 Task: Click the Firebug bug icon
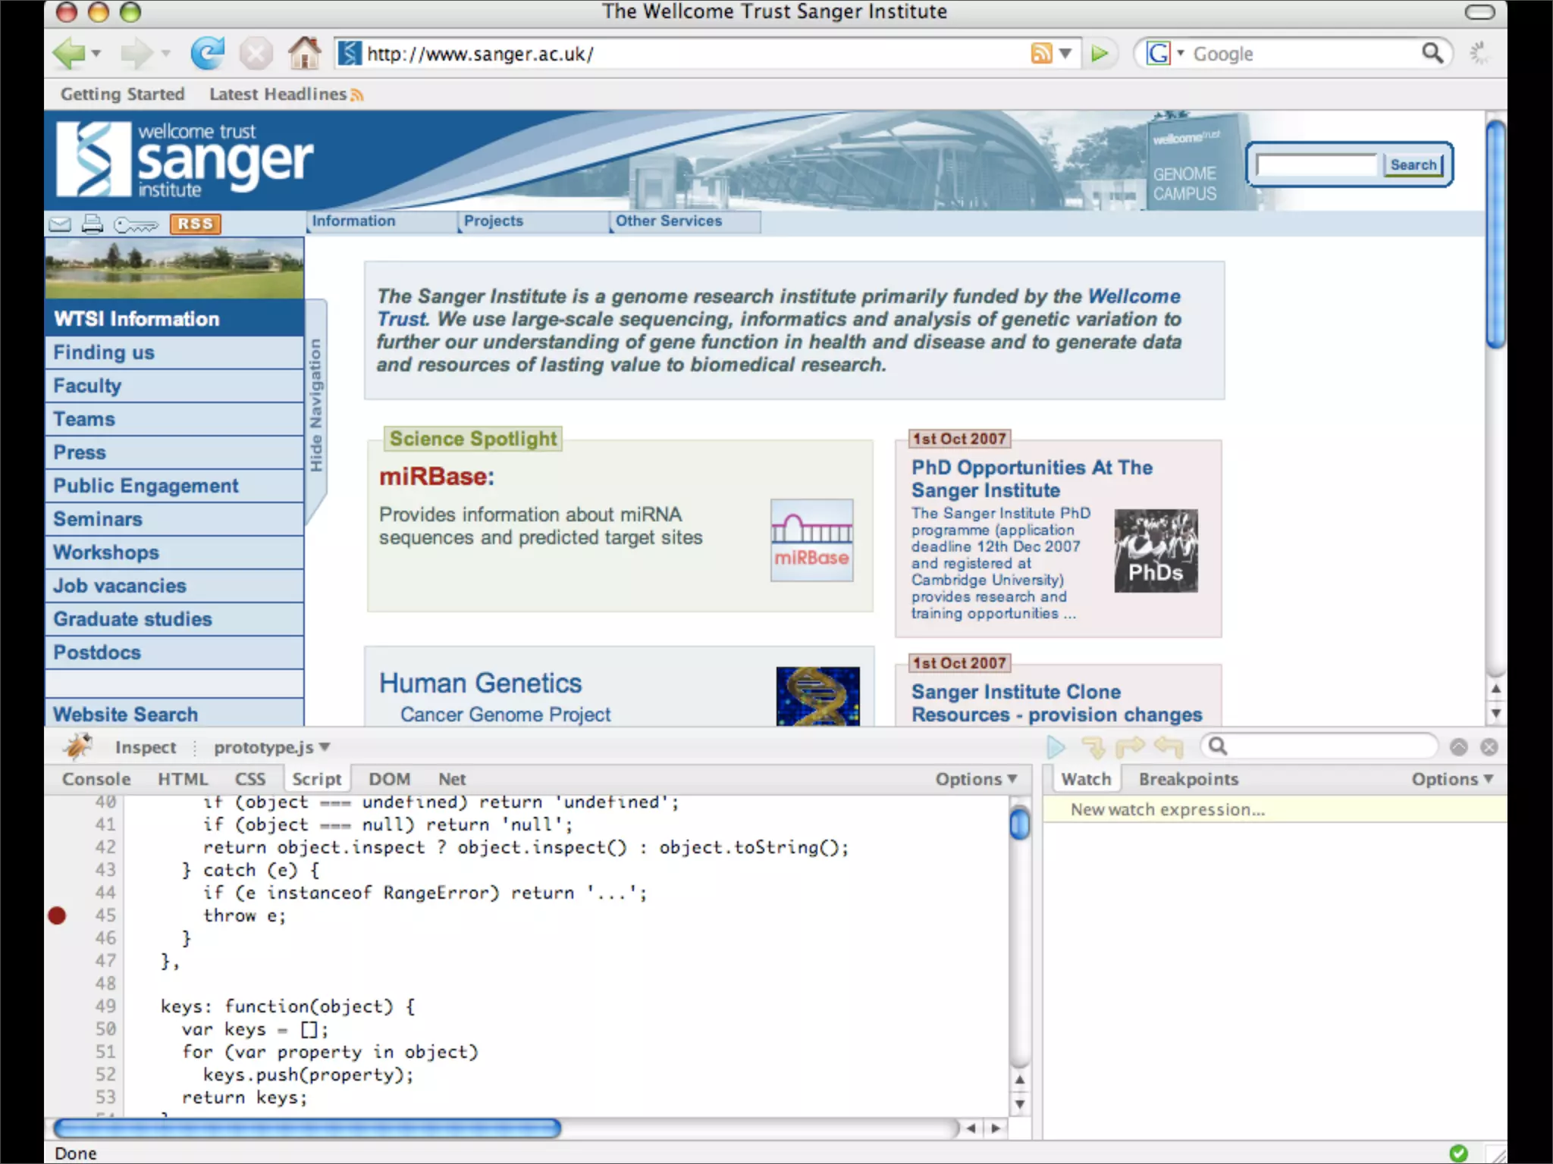pyautogui.click(x=78, y=746)
